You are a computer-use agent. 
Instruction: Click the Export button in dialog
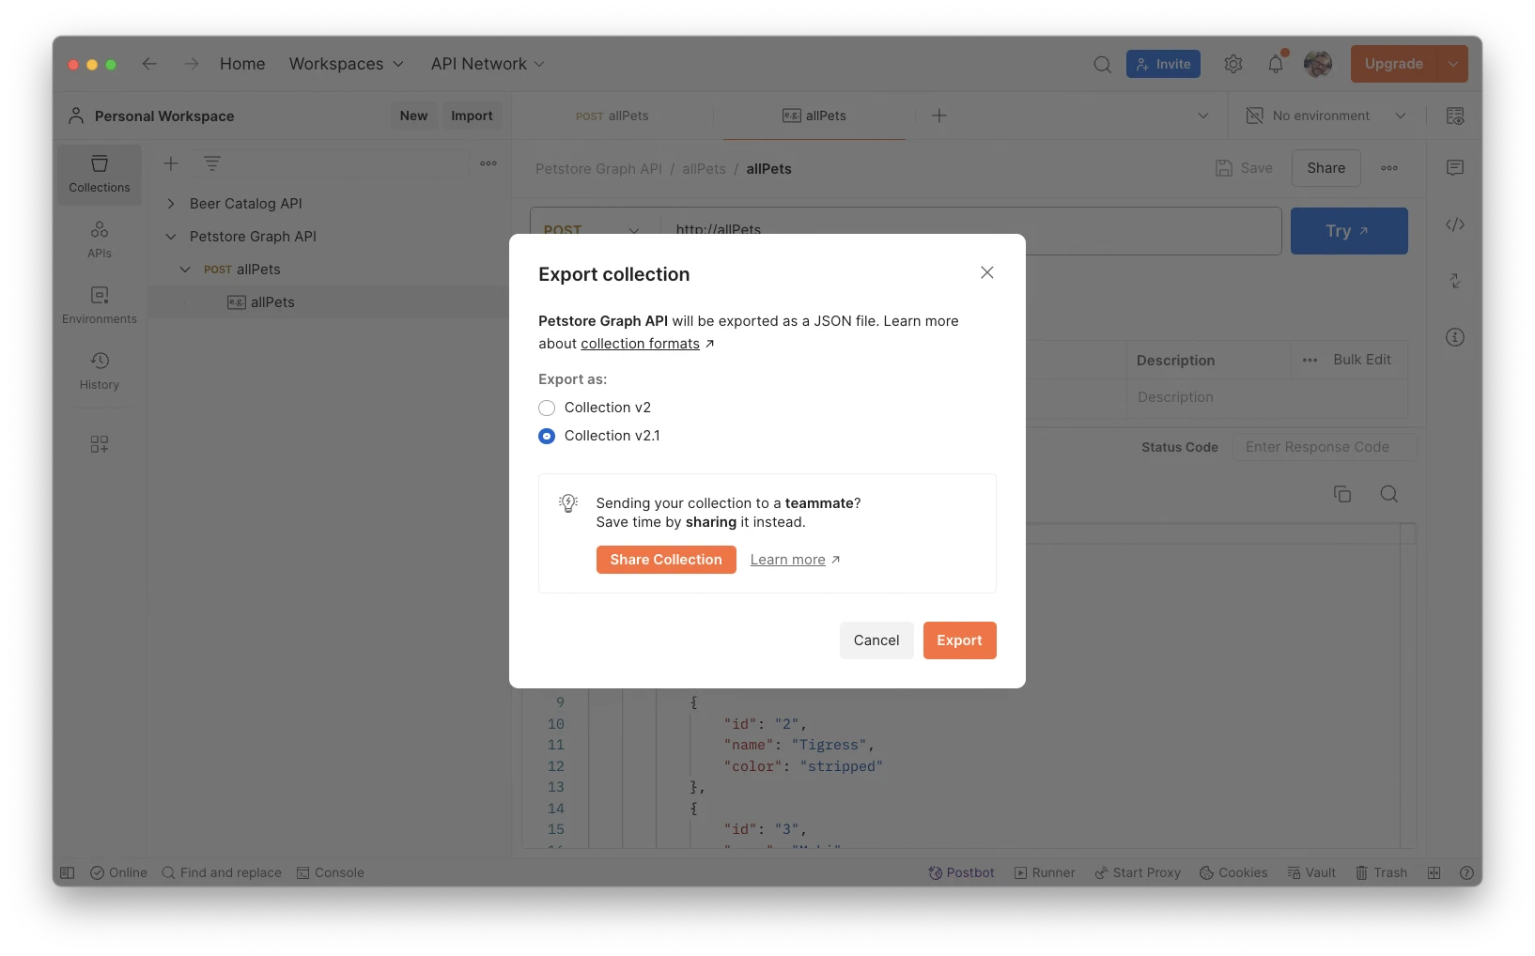(959, 640)
